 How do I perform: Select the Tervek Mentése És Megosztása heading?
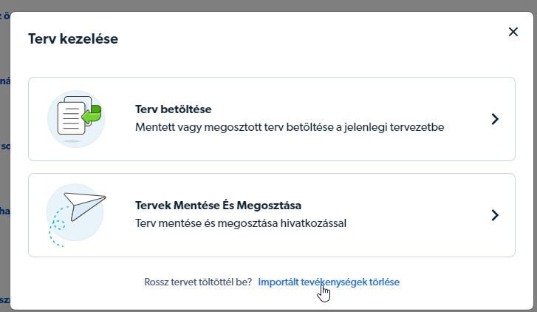[x=218, y=205]
